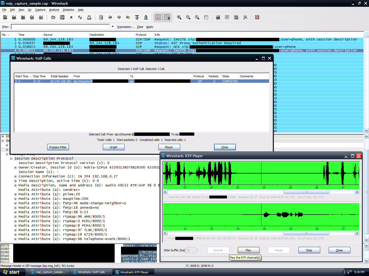Open the Analyze menu

[x=54, y=10]
